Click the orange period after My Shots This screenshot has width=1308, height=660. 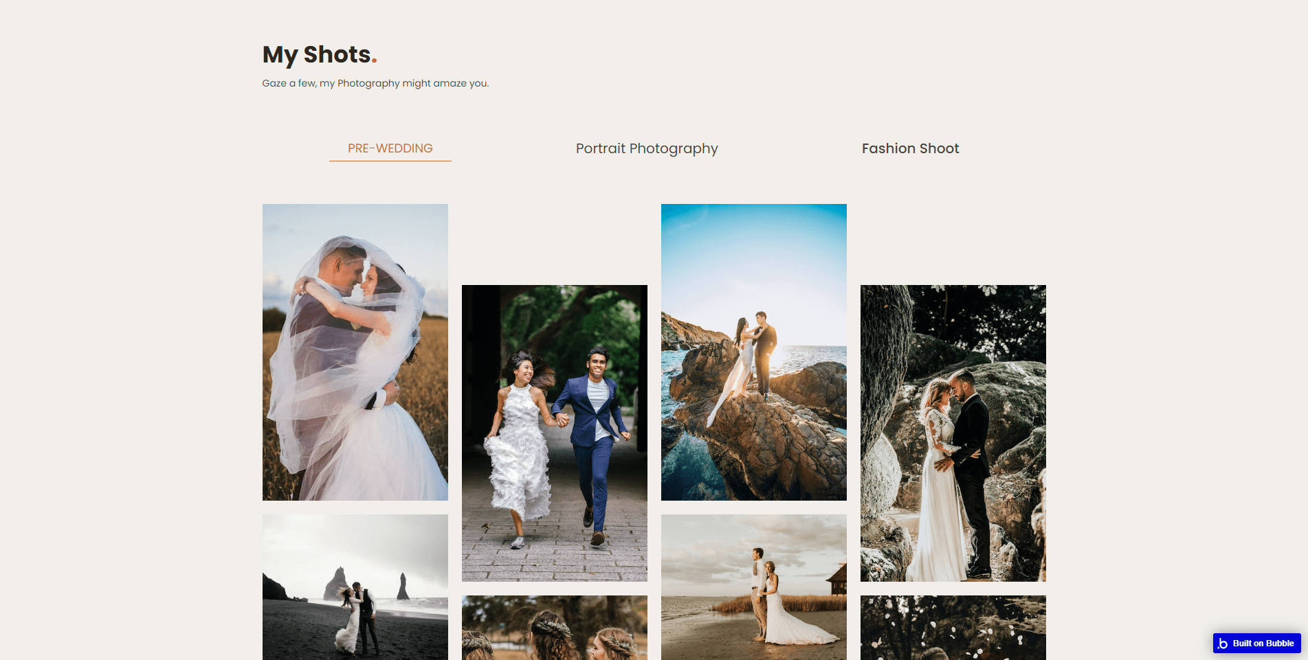374,60
